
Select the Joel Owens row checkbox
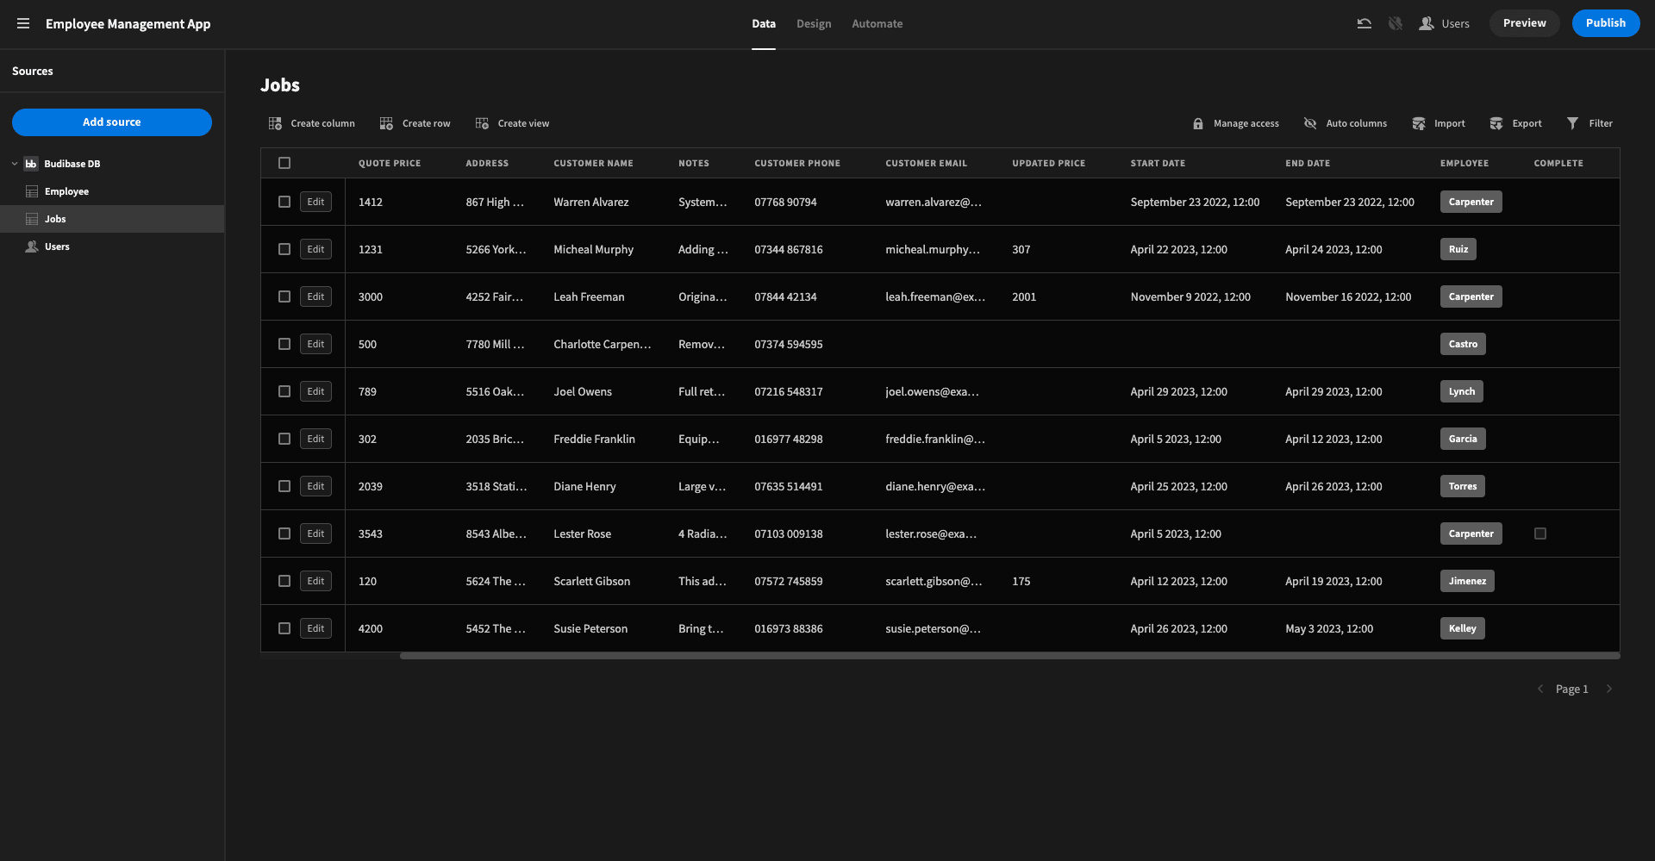pyautogui.click(x=284, y=391)
